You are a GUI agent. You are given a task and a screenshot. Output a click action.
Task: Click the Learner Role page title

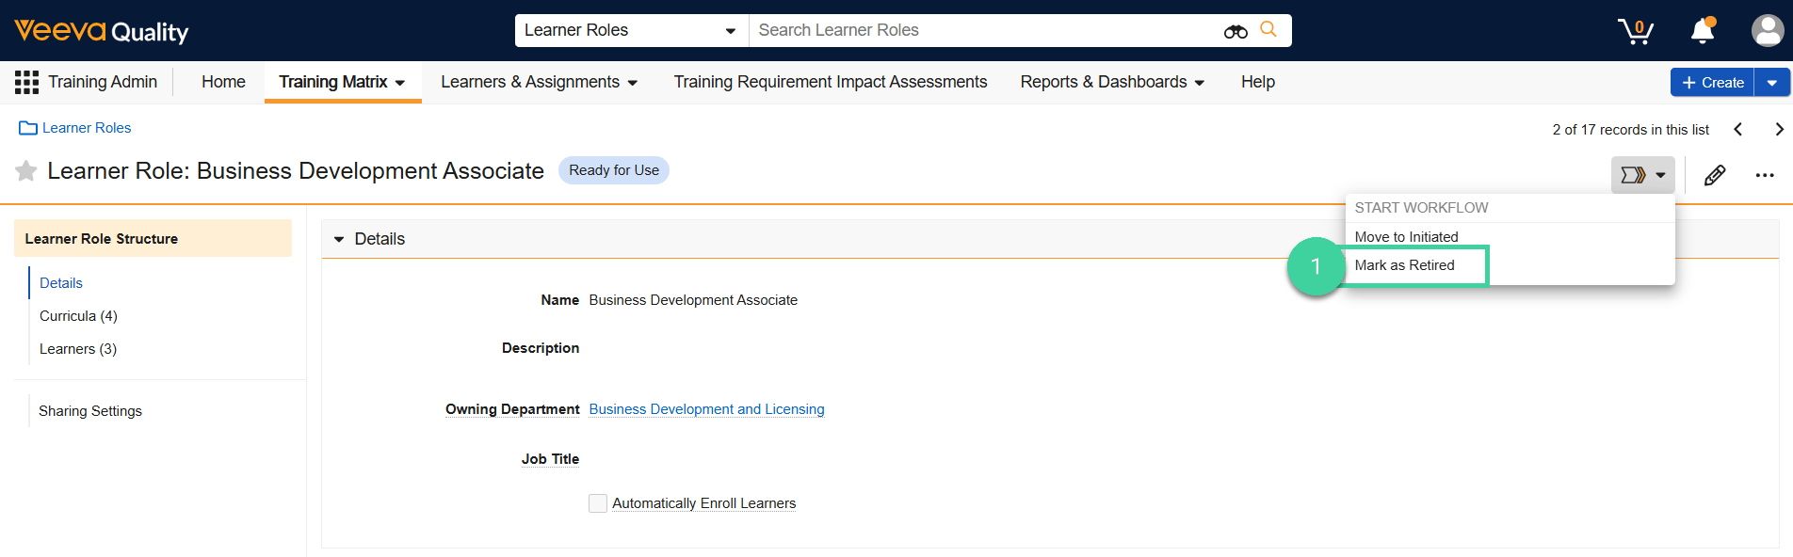coord(296,170)
